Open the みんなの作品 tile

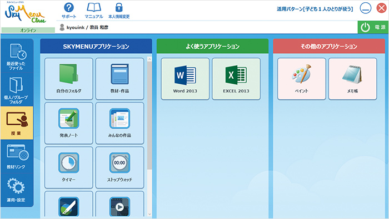[119, 123]
